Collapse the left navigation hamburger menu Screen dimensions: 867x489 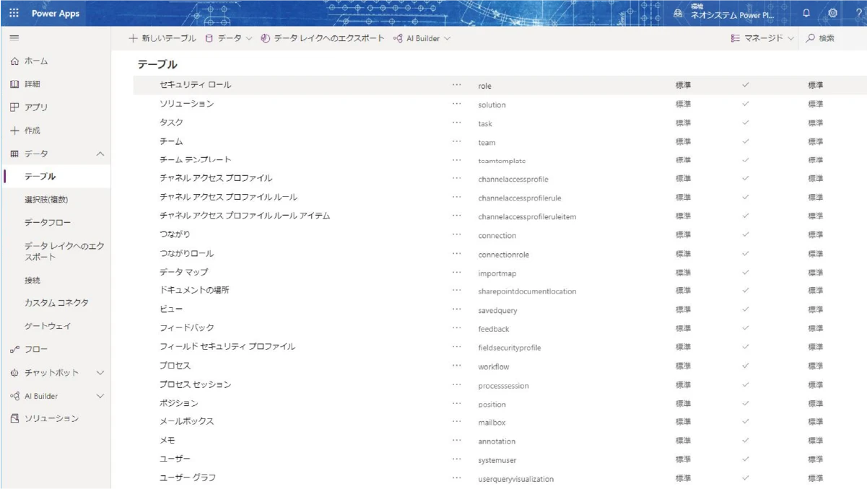[x=14, y=38]
